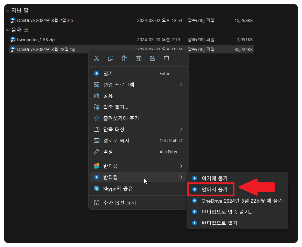This screenshot has width=302, height=247.
Task: Open 속성 from the context menu
Action: (139, 152)
